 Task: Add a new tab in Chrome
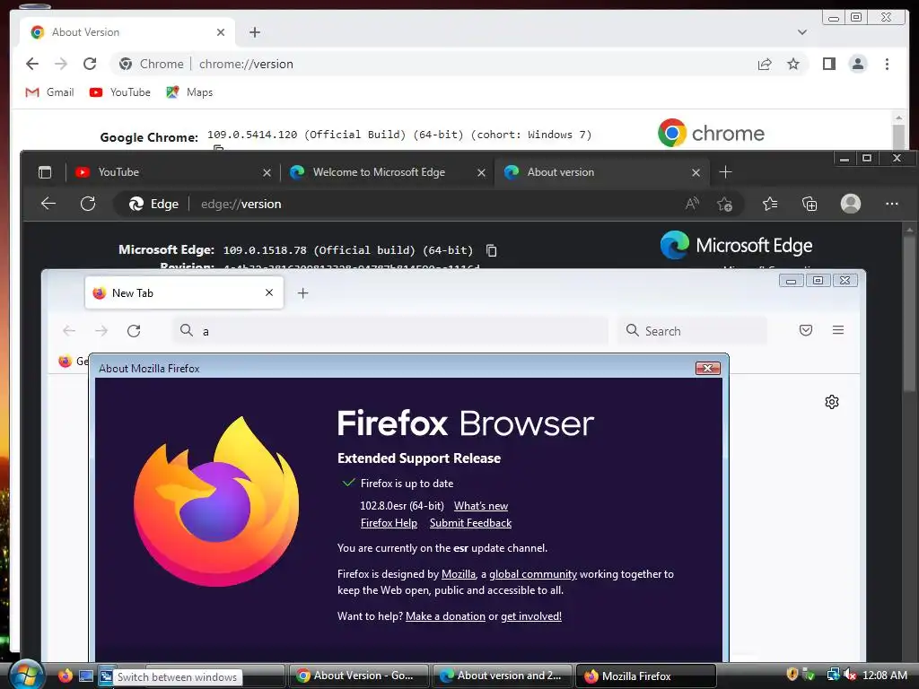(254, 32)
